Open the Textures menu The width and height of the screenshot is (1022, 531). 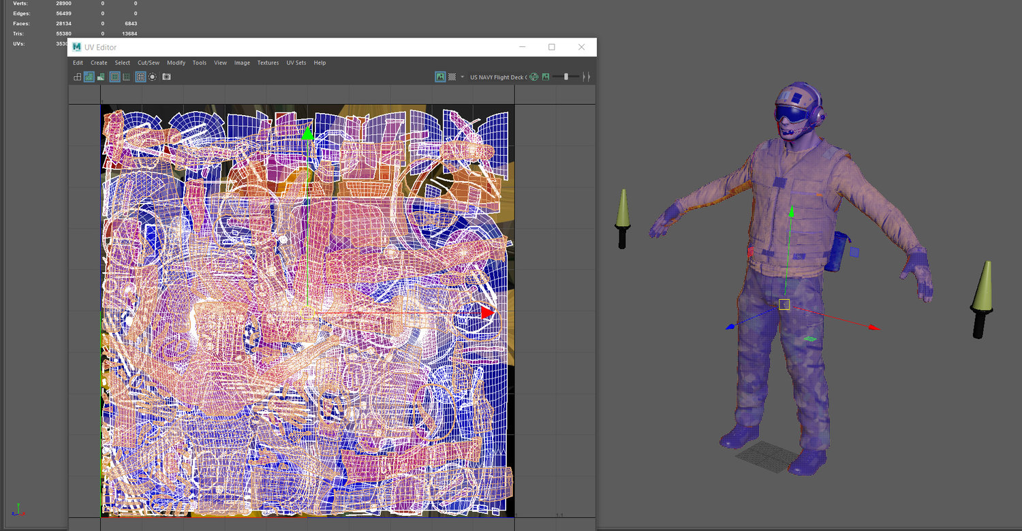(x=268, y=63)
